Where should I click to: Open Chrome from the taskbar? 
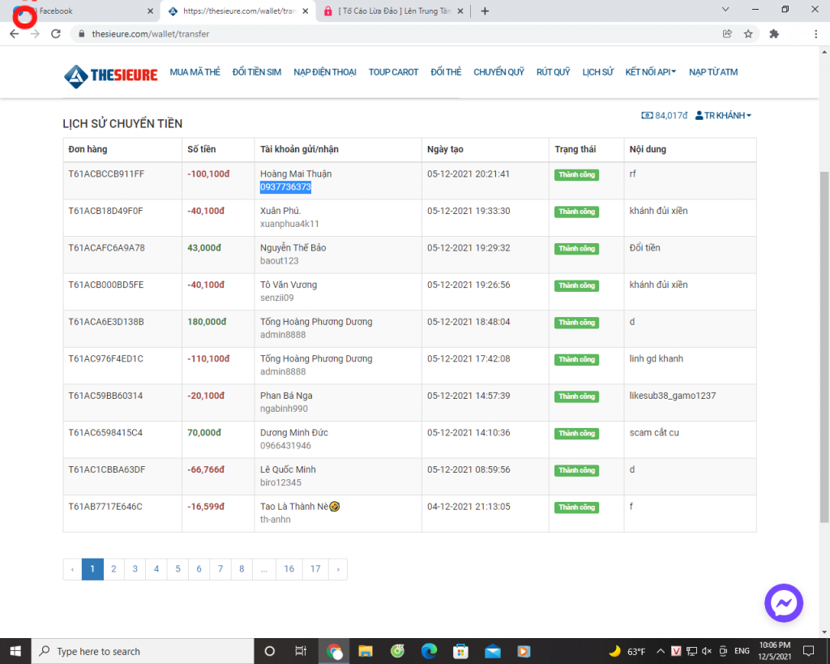(334, 651)
